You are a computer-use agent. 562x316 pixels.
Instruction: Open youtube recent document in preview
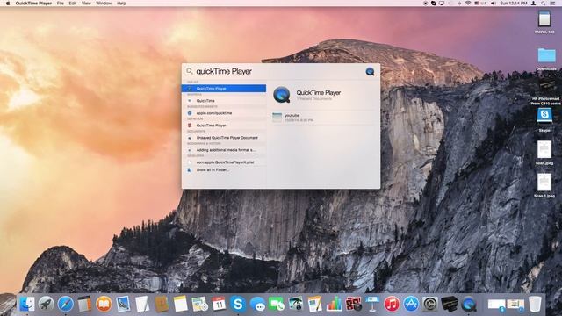coord(323,118)
